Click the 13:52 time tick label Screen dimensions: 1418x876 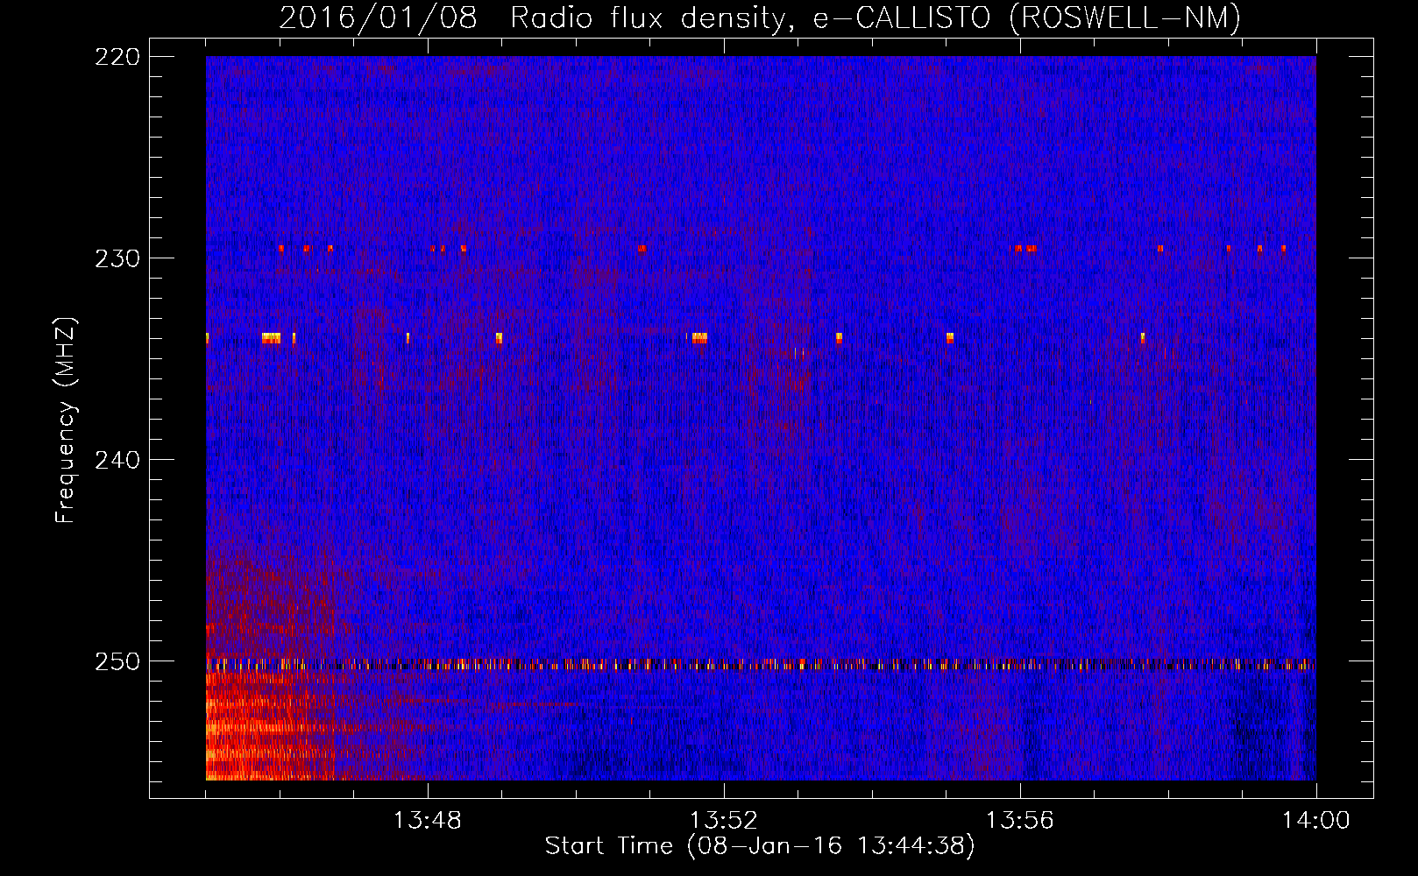tap(724, 820)
